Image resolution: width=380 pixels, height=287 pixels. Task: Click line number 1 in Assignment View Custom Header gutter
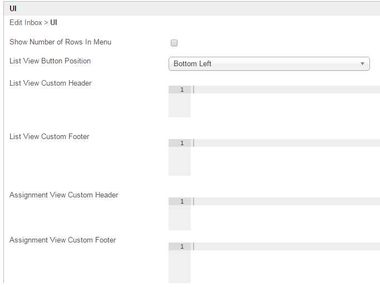[x=181, y=202]
